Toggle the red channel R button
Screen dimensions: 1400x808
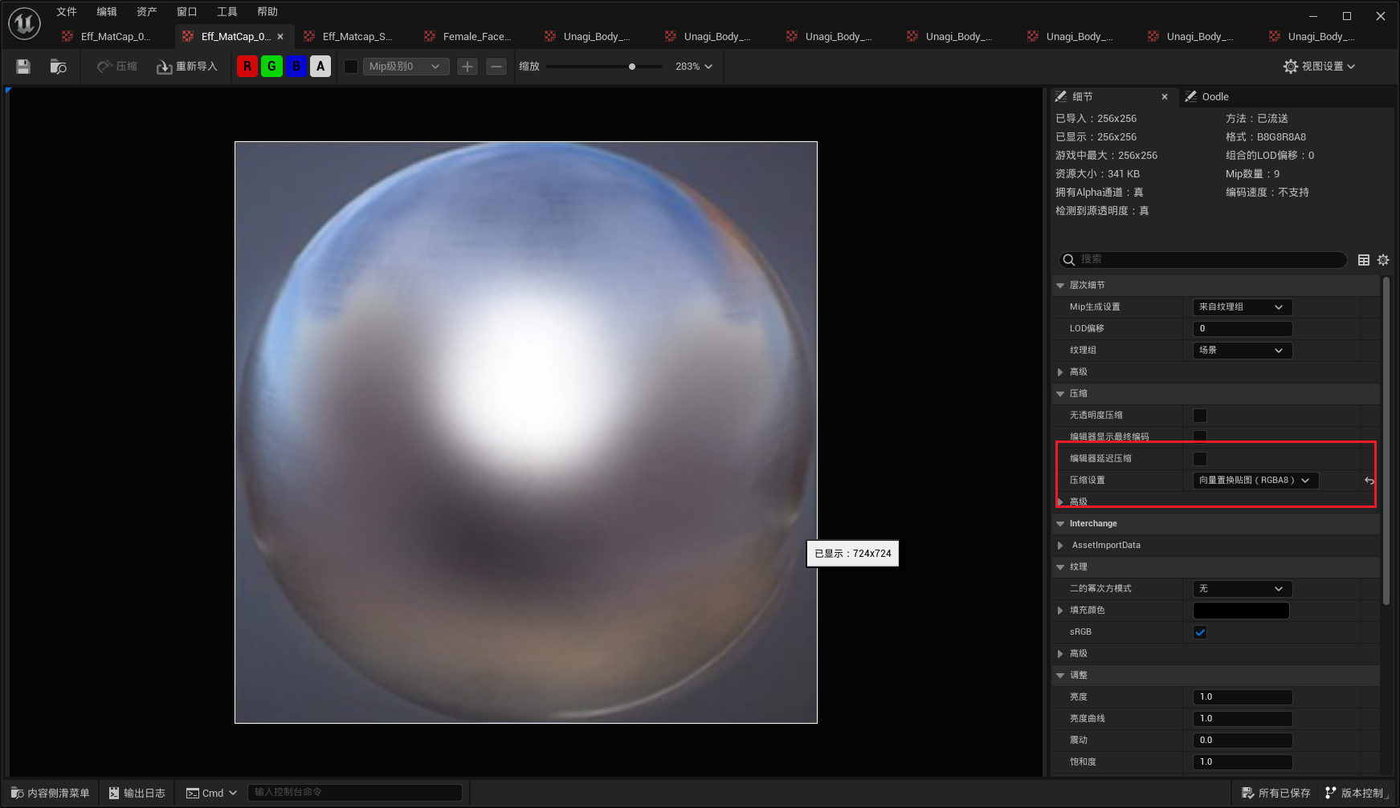pyautogui.click(x=247, y=67)
